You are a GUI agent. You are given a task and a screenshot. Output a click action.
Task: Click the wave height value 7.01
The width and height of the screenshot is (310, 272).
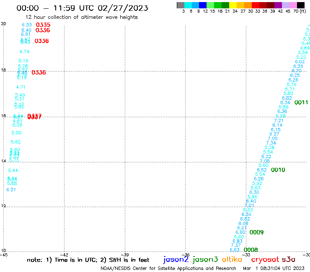coord(249,205)
